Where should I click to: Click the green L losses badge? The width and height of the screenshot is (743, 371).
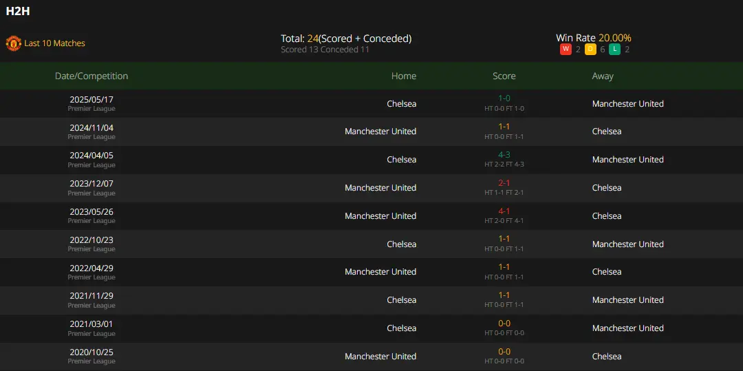pos(614,50)
